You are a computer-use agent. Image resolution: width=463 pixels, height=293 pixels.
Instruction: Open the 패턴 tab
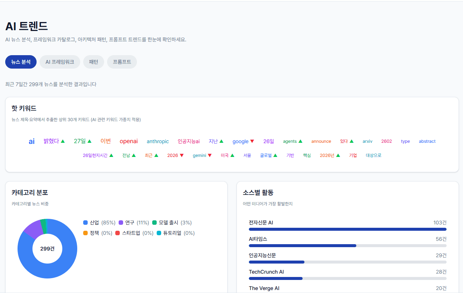pyautogui.click(x=93, y=62)
